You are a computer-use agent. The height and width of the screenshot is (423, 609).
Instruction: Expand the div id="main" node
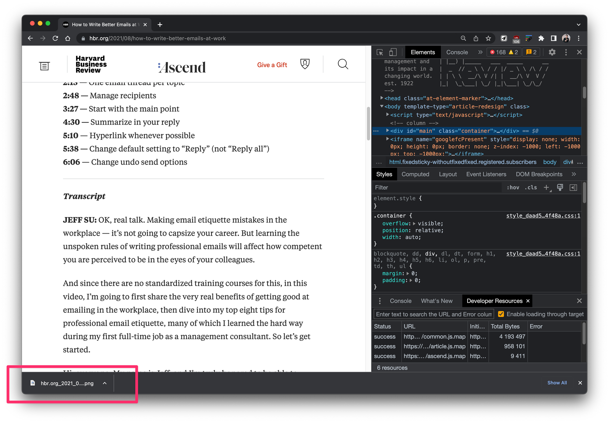pyautogui.click(x=387, y=131)
